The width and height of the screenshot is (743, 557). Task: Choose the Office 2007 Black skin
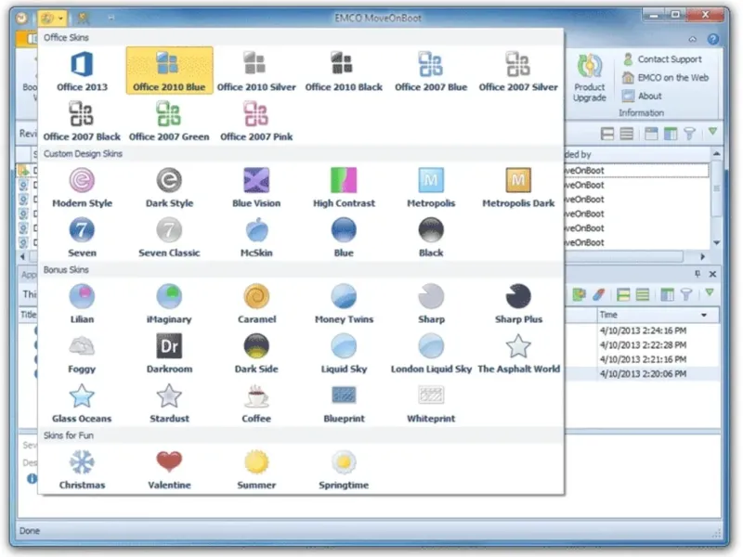point(82,121)
